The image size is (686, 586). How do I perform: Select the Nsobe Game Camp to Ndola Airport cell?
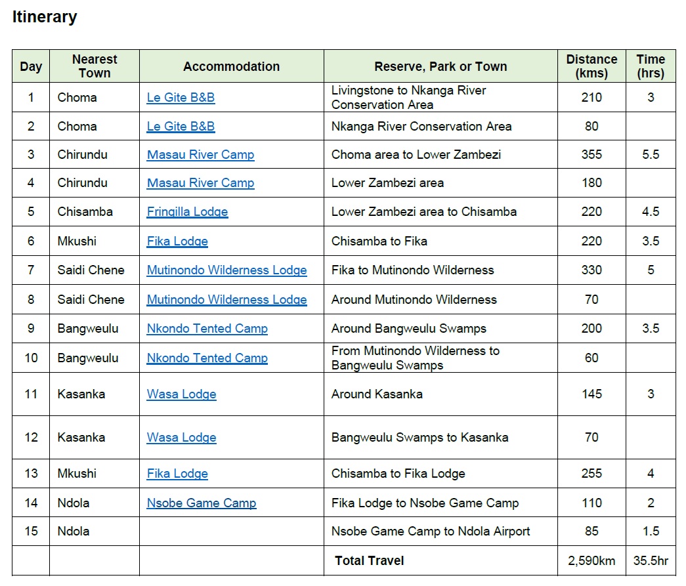pos(431,532)
